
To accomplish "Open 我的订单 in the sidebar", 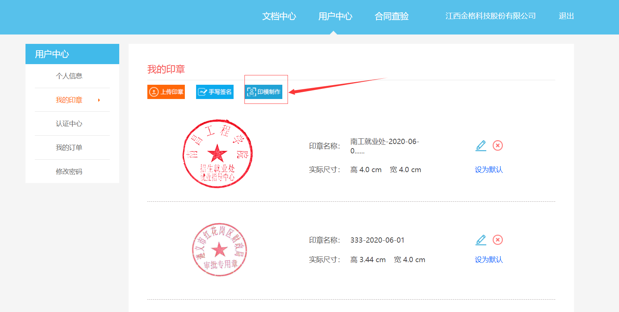I will pyautogui.click(x=69, y=148).
